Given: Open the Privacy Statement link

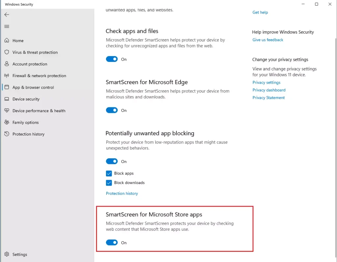Looking at the screenshot, I should 269,97.
